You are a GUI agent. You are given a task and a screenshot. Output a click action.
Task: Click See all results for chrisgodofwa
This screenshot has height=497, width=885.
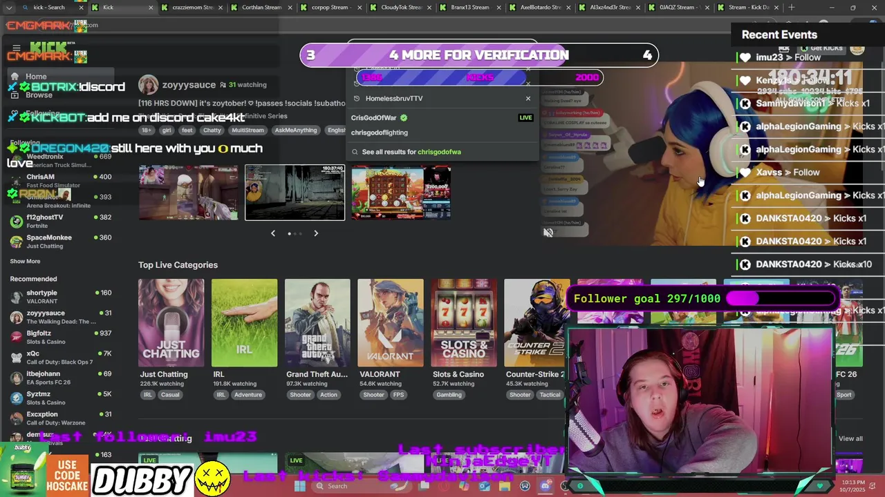point(411,152)
